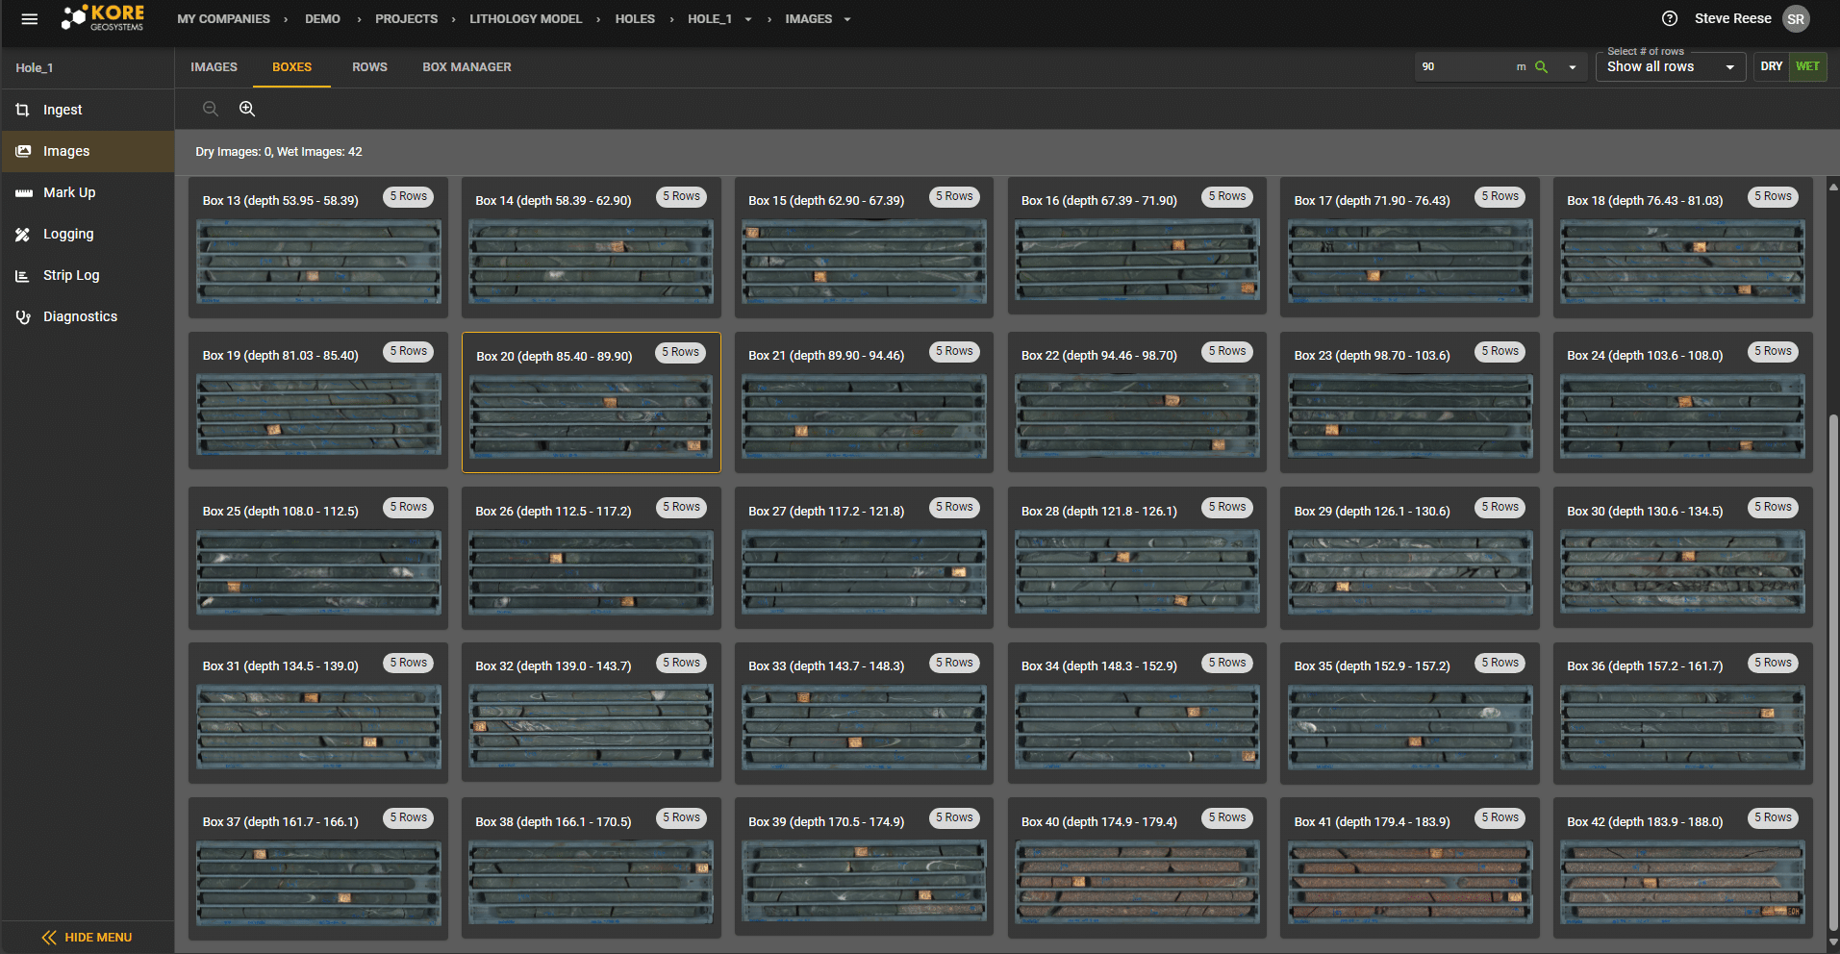Click Box 27 depth title text

826,512
